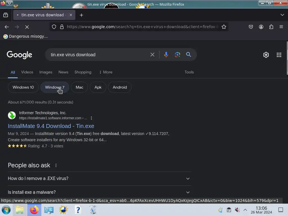Viewport: 288px width, 216px height.
Task: Open the Recycle Bin taskbar icon
Action: 93,210
